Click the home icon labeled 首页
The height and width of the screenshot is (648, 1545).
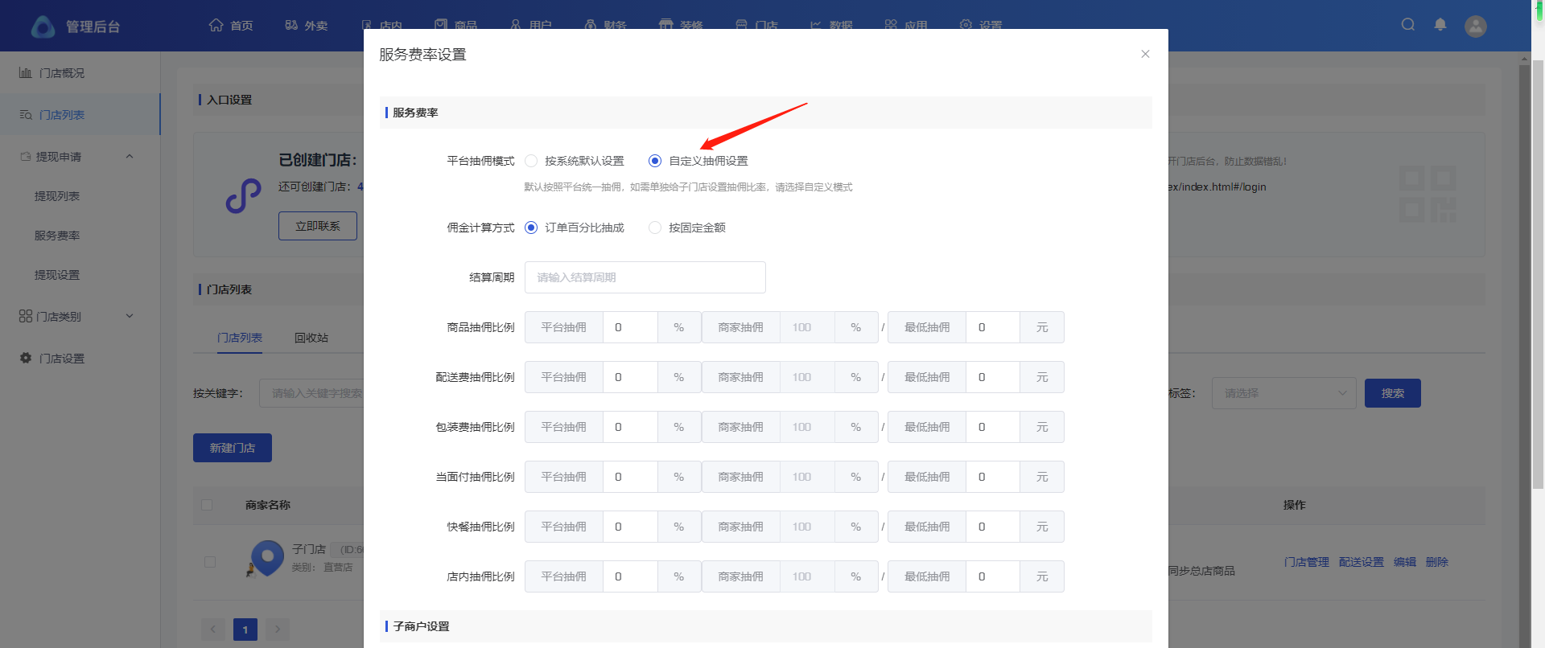click(x=216, y=25)
